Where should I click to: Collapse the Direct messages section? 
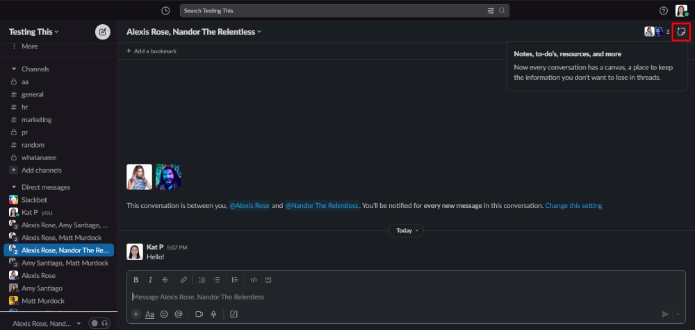[14, 187]
